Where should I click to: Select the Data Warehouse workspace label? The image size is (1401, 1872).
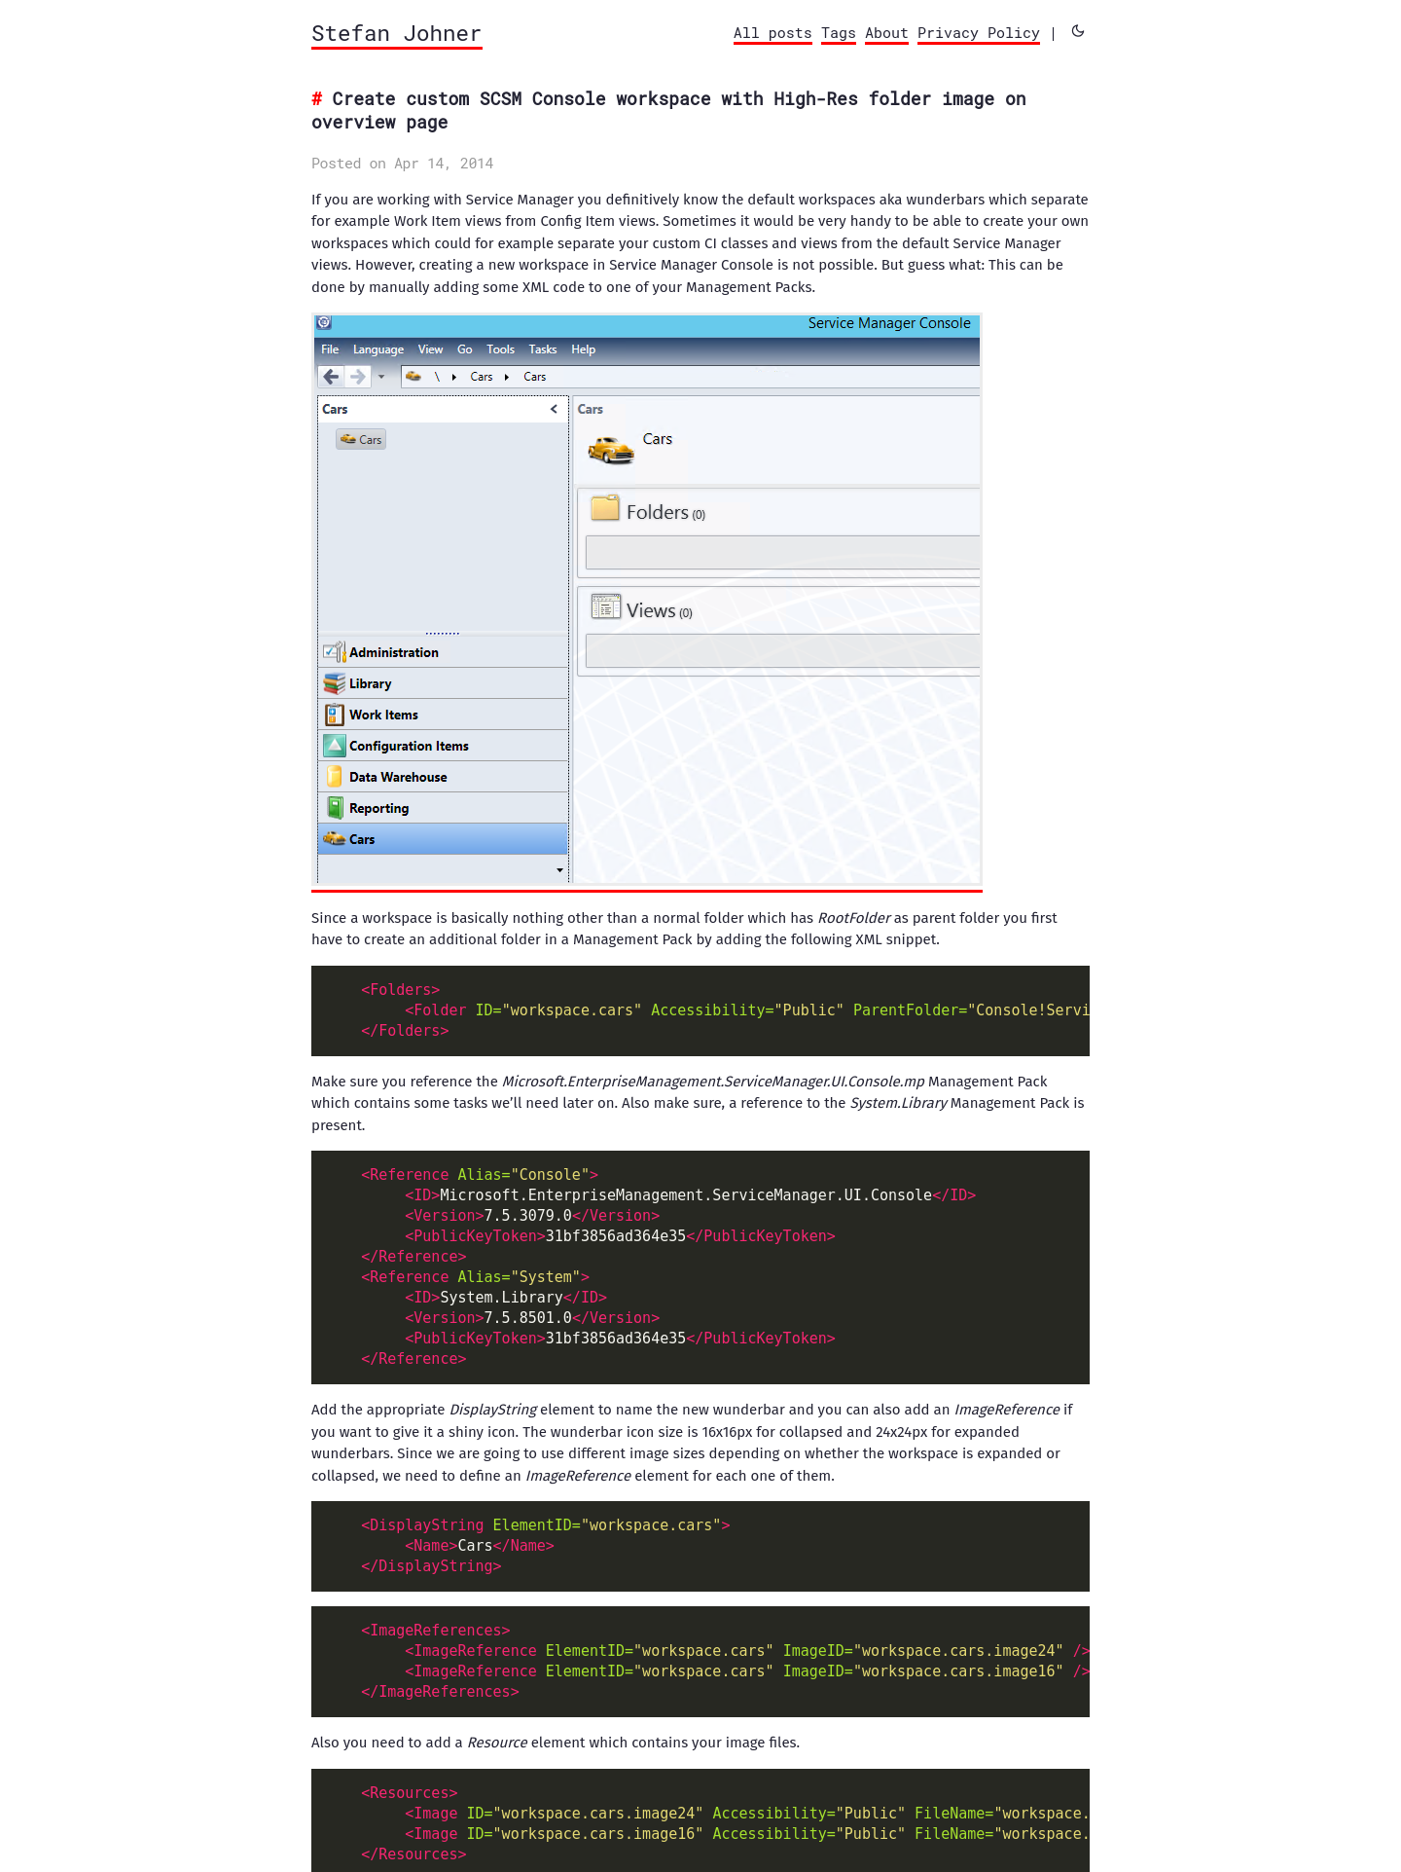(399, 777)
